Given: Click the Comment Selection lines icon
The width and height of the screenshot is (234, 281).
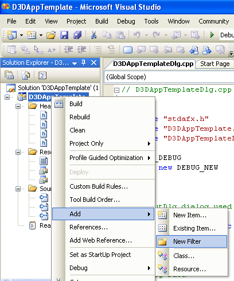Looking at the screenshot, I should (x=98, y=50).
